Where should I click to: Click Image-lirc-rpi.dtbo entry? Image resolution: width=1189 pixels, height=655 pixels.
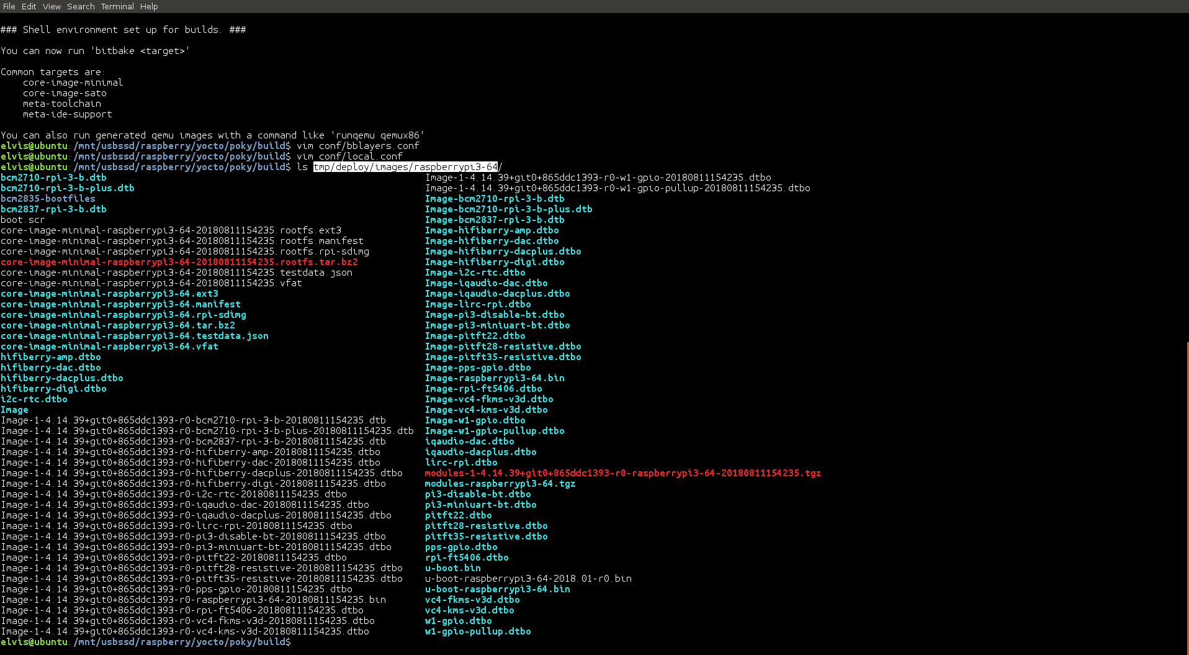coord(478,304)
